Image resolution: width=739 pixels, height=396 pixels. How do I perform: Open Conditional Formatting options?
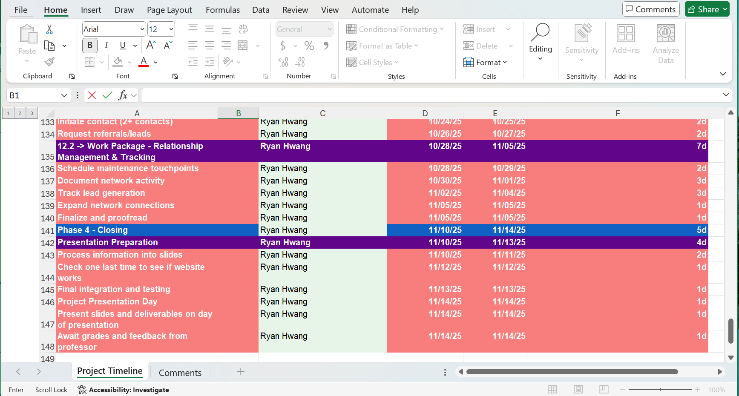click(395, 29)
